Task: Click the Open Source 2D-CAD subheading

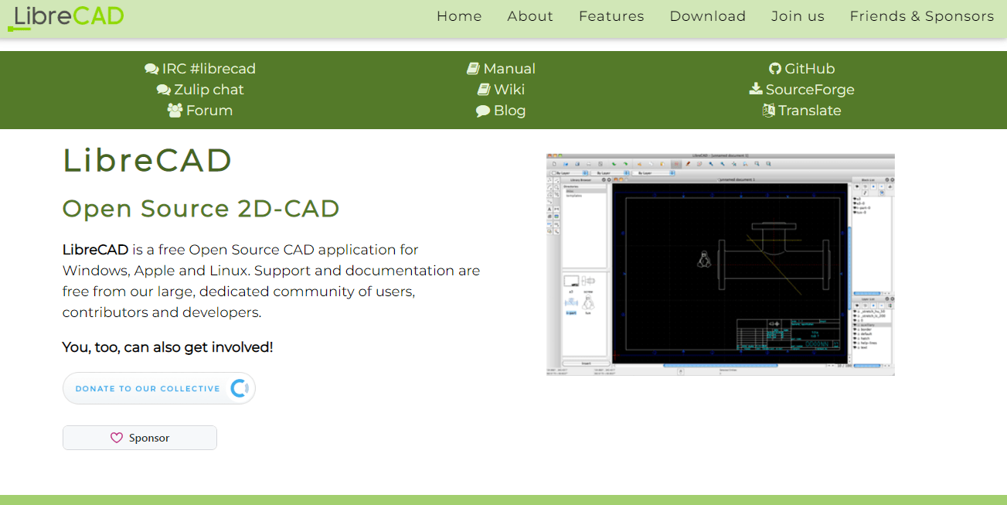Action: coord(201,209)
